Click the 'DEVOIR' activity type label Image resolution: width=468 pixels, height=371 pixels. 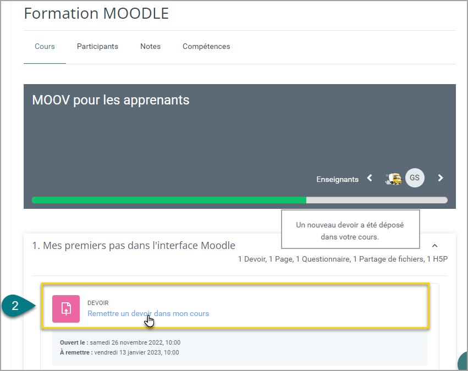point(98,303)
